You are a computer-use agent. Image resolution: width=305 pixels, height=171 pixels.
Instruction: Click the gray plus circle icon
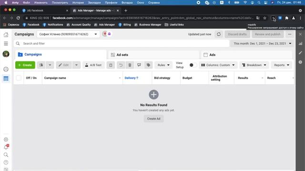click(153, 95)
